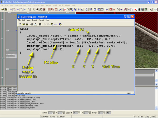The width and height of the screenshot is (158, 118).
Task: Click console line 'decal@hotel_lafaire.'
Action: click(x=18, y=108)
